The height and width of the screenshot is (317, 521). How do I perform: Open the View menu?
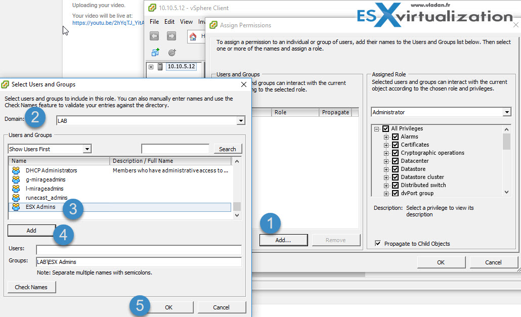(186, 22)
